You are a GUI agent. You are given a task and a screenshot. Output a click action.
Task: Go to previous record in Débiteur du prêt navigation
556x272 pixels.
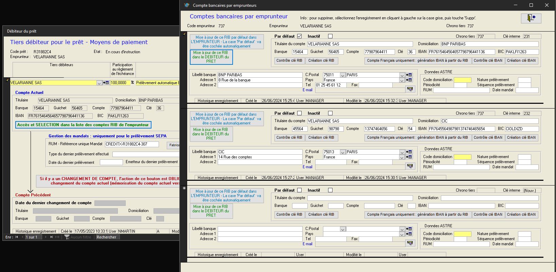click(22, 237)
